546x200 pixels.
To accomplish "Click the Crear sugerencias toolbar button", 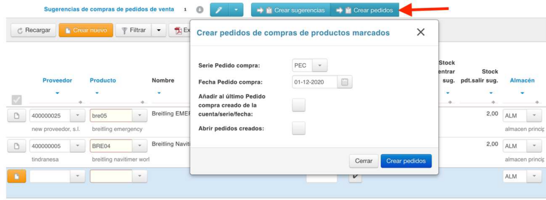I will point(291,10).
